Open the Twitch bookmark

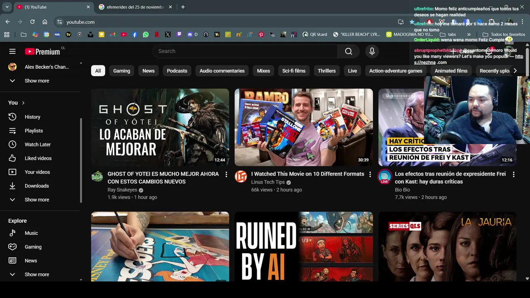[179, 35]
